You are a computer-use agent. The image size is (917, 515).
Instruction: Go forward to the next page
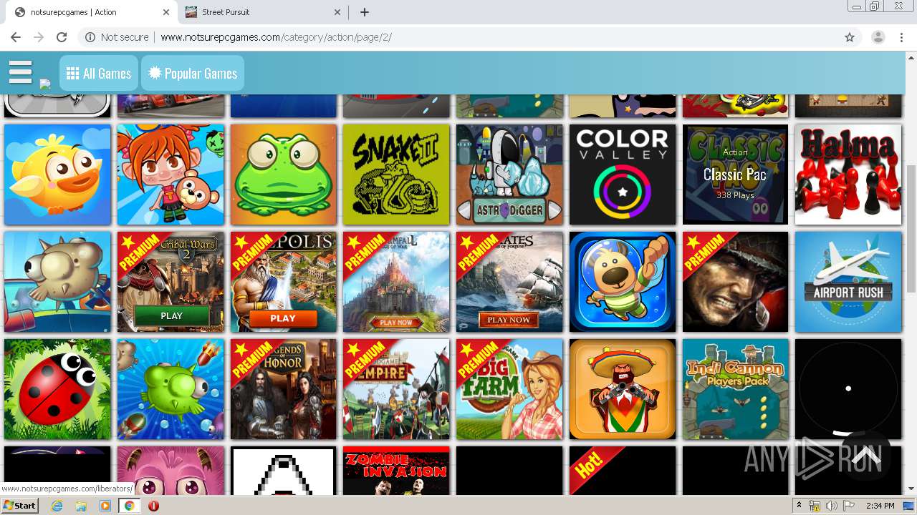[39, 37]
